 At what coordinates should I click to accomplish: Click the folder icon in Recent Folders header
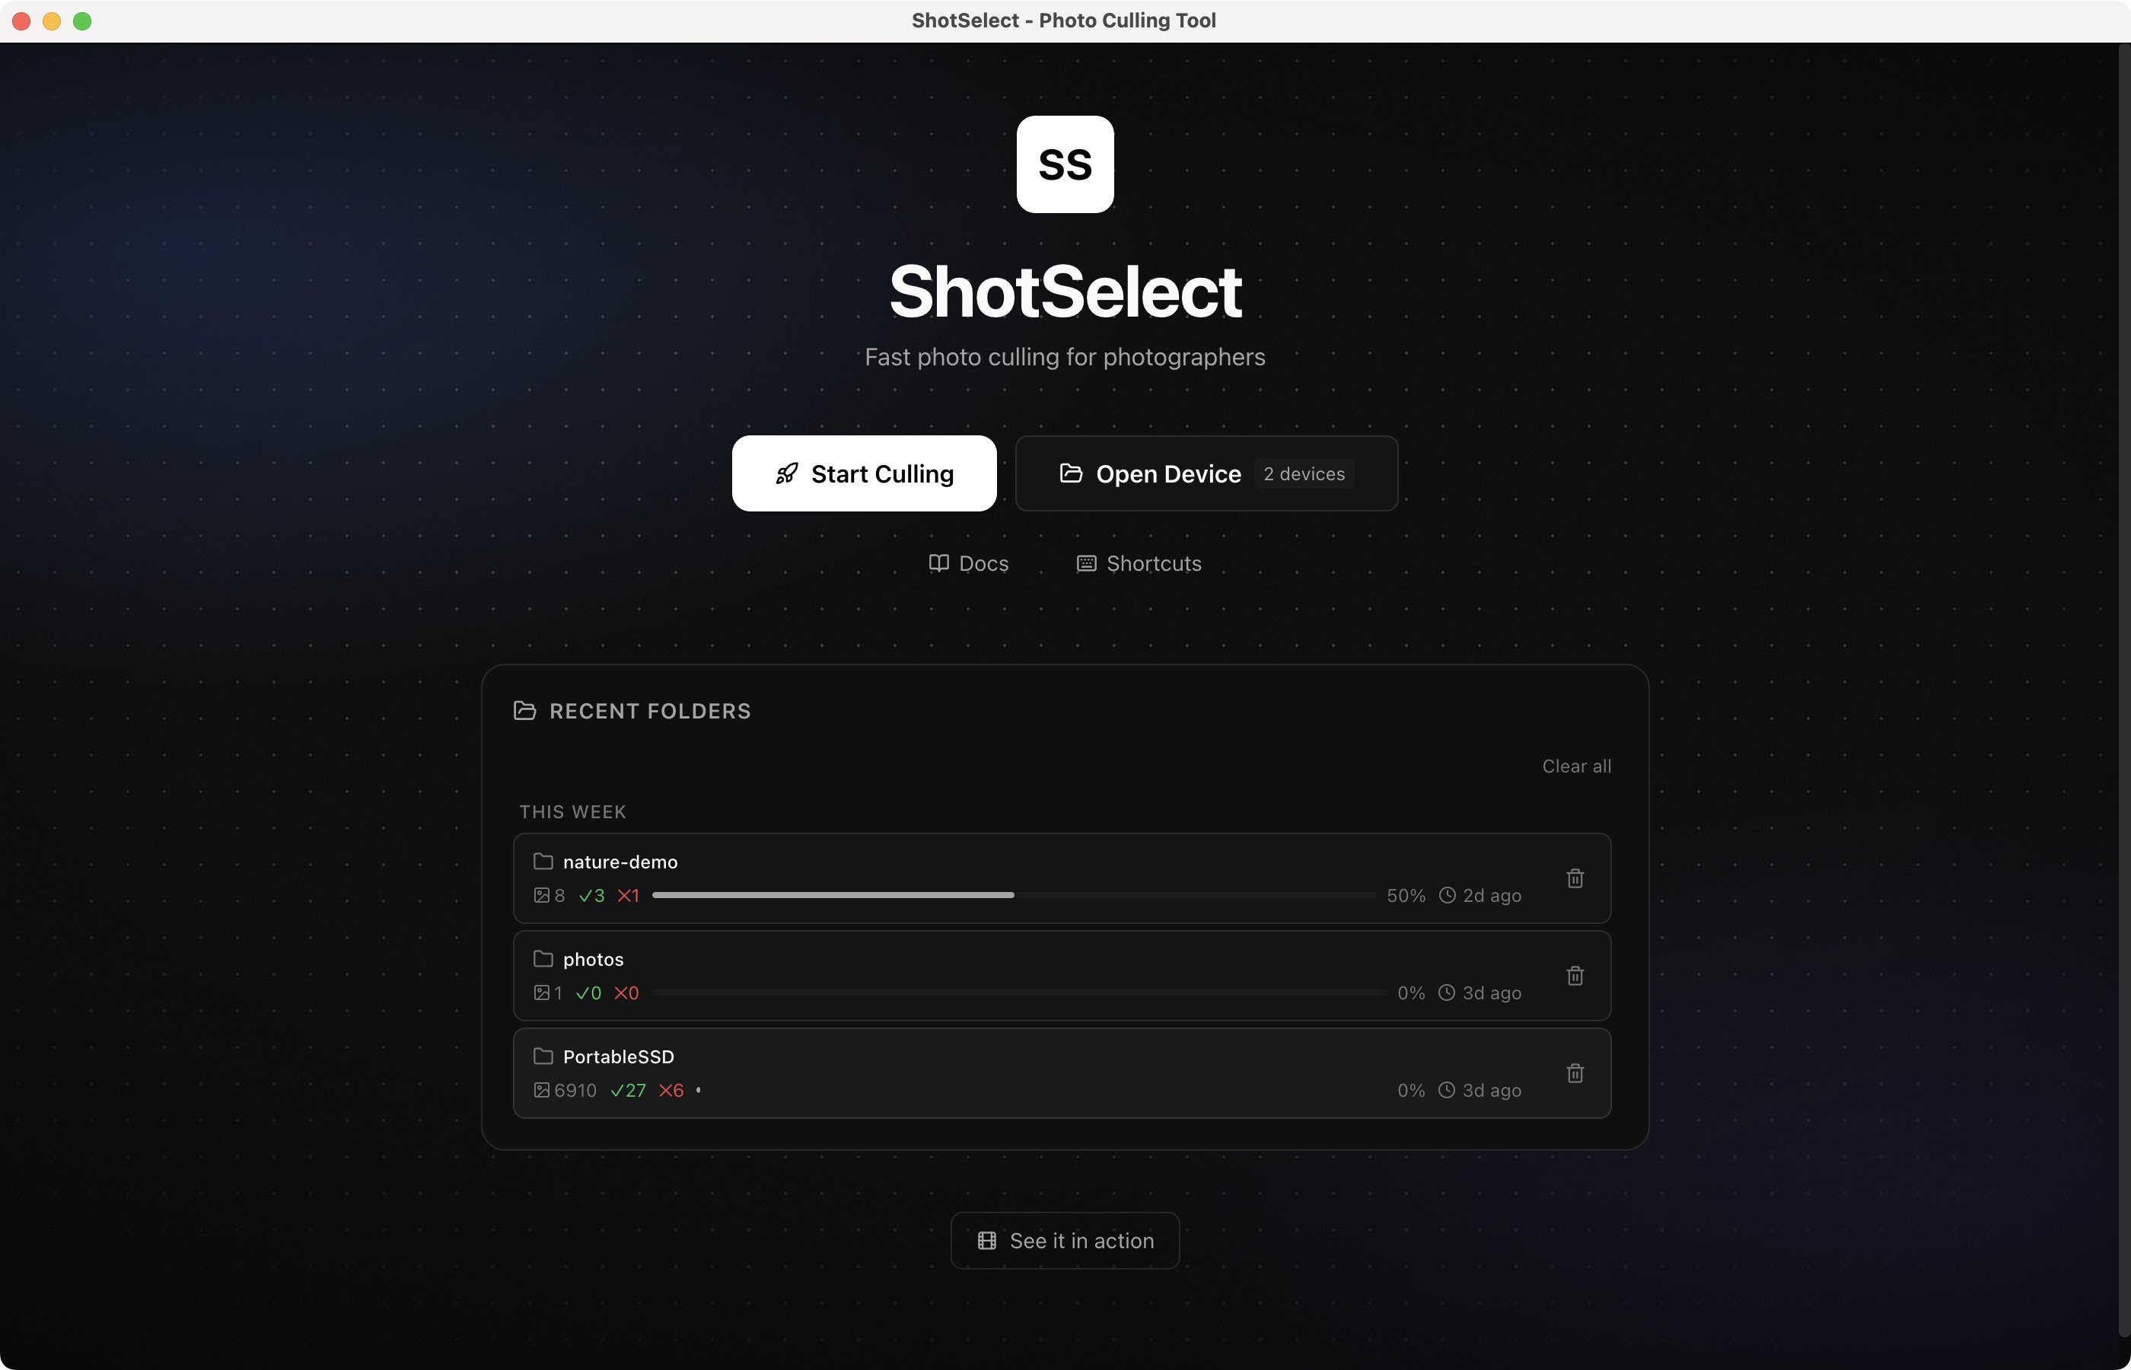pyautogui.click(x=524, y=710)
